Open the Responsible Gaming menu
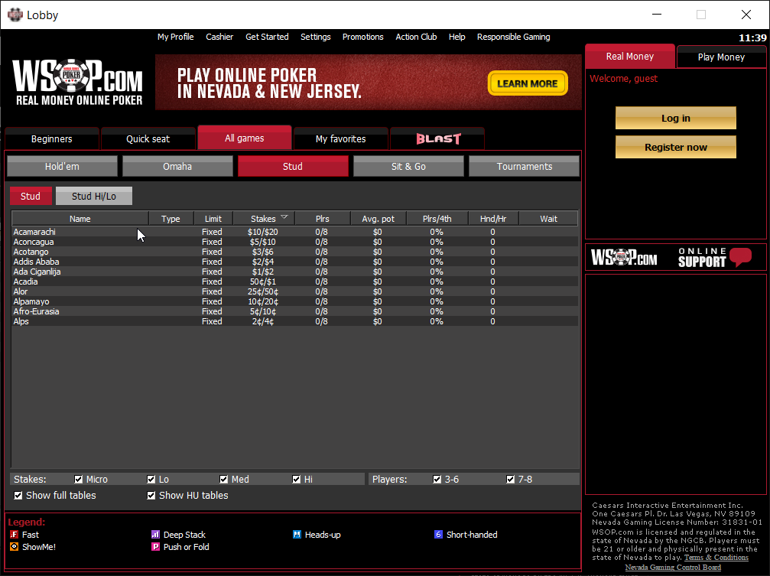Image resolution: width=770 pixels, height=576 pixels. pos(514,37)
